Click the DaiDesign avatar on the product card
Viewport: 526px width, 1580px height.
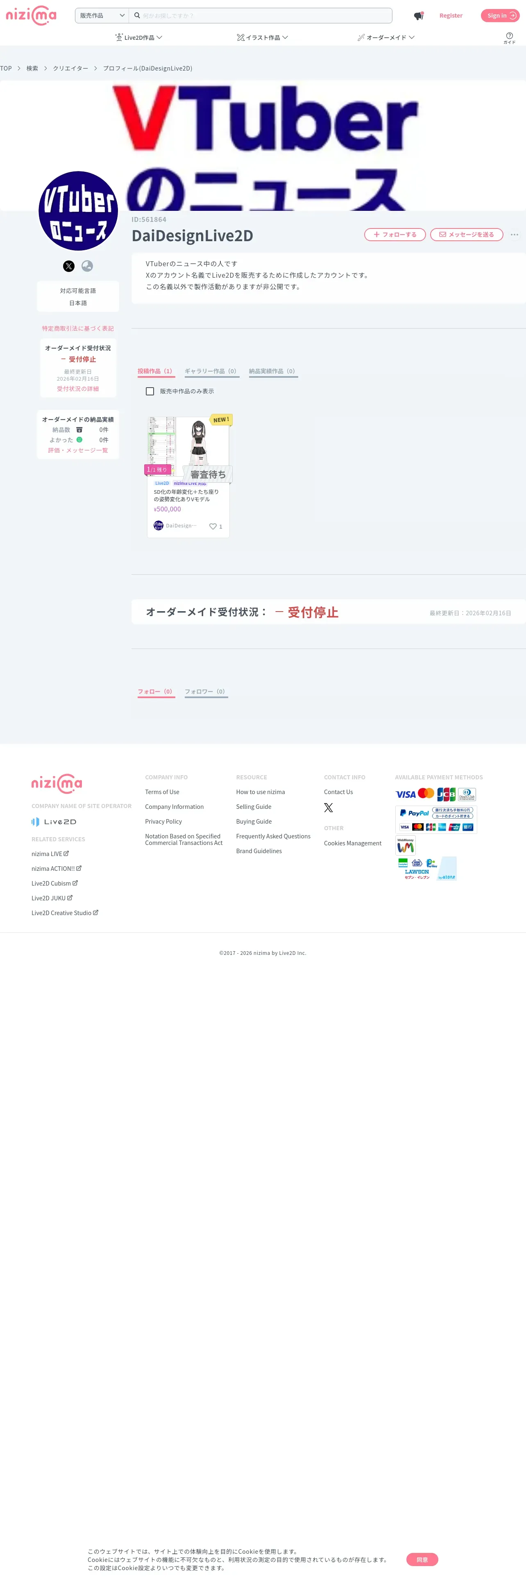(x=159, y=526)
